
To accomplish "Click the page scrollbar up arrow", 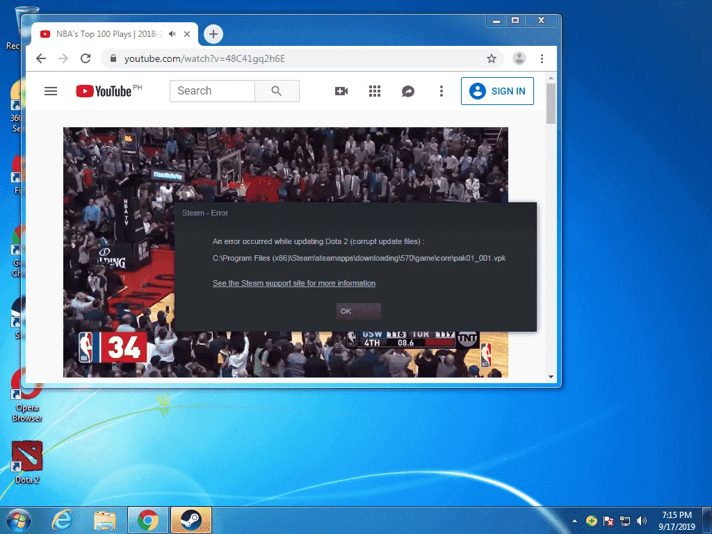I will coord(551,78).
